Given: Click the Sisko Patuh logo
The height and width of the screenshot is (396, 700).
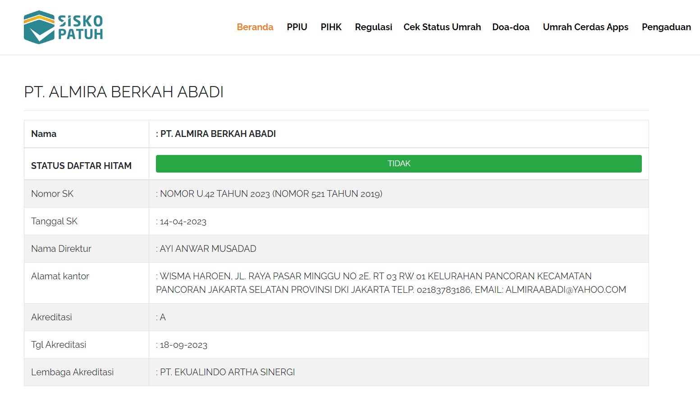Looking at the screenshot, I should [x=64, y=27].
